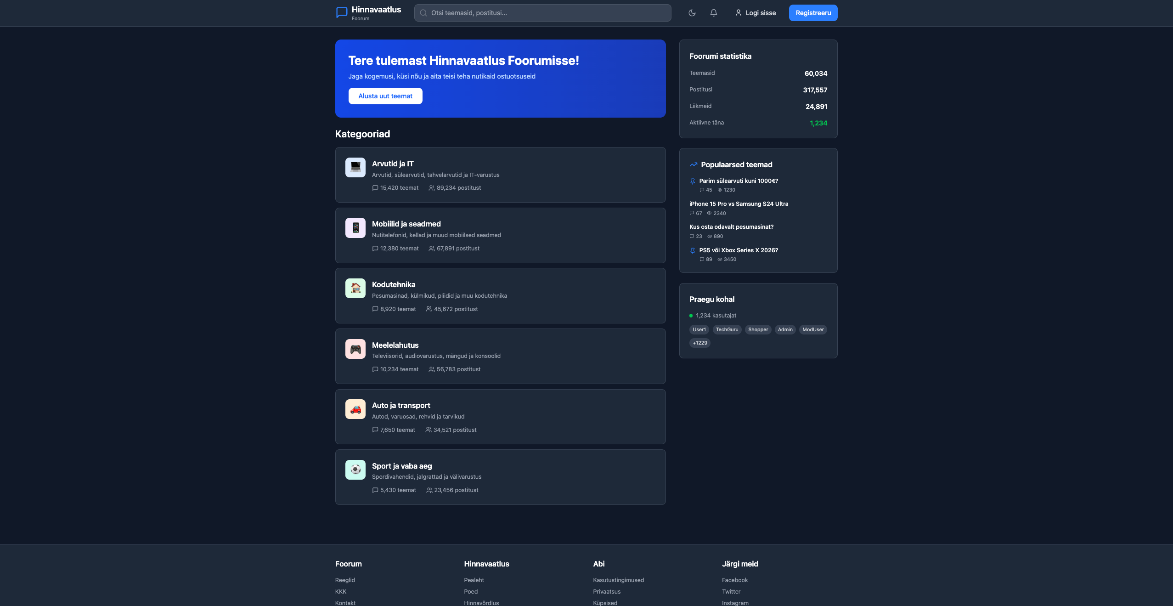The image size is (1173, 606).
Task: Select the car icon for Auto ja transport
Action: click(x=355, y=409)
